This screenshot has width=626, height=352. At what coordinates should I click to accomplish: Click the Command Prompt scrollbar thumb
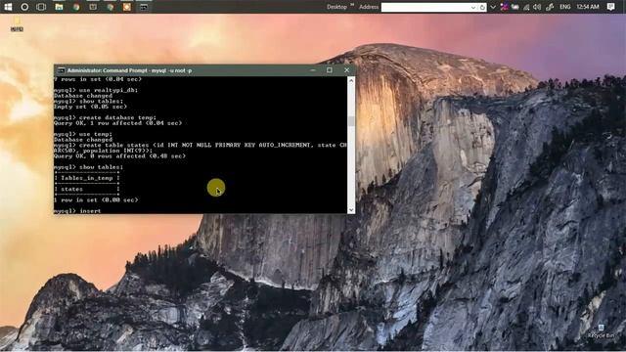point(351,121)
